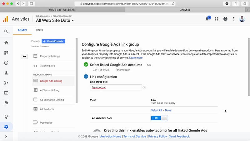
Task: Click the Property Settings icon
Action: (x=35, y=56)
